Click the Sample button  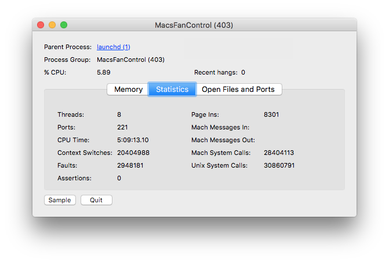point(60,200)
